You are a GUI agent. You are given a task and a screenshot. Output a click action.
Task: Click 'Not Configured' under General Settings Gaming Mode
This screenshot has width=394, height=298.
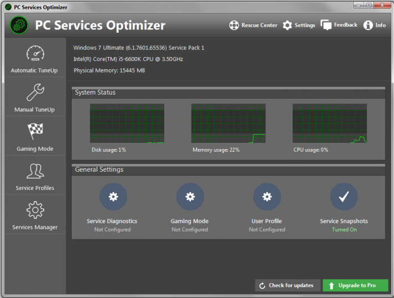[x=190, y=230]
